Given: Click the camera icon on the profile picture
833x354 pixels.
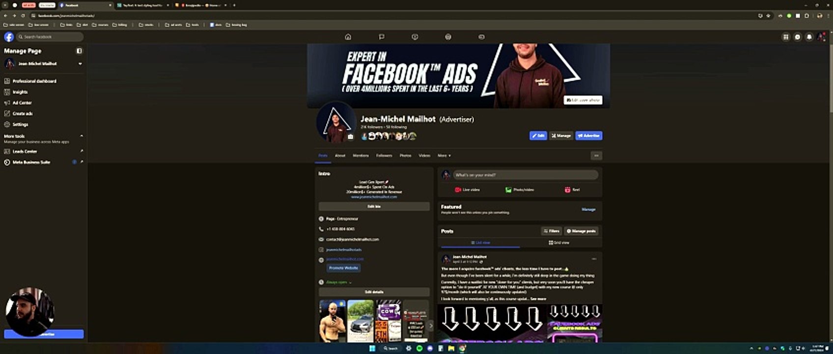Looking at the screenshot, I should 350,137.
